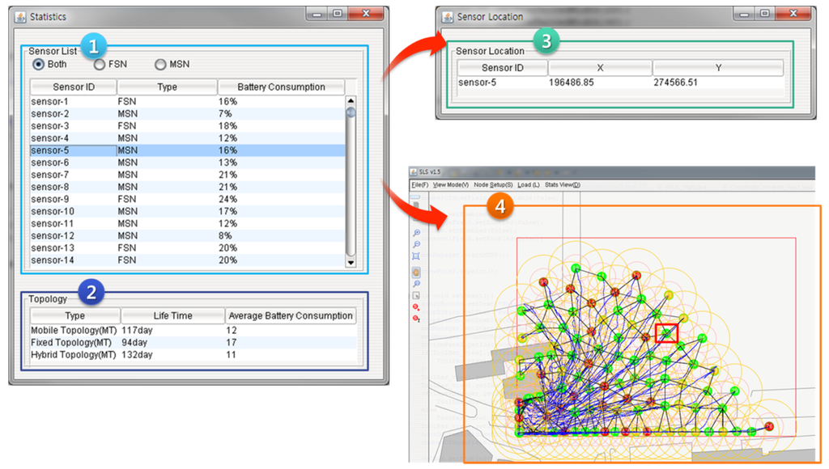Click the sensor list scrollbar thumb
The height and width of the screenshot is (469, 829).
351,113
